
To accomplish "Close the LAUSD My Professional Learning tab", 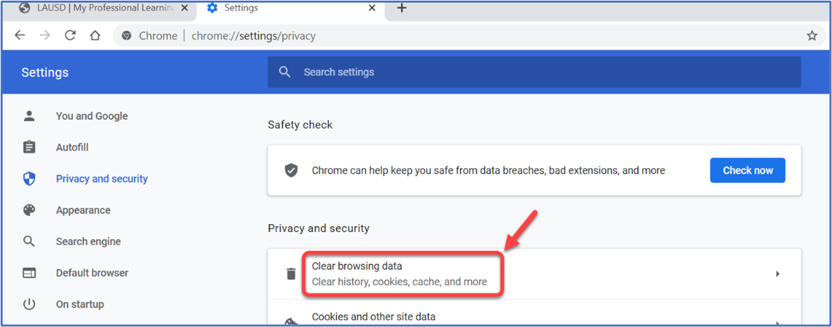I will pyautogui.click(x=185, y=8).
